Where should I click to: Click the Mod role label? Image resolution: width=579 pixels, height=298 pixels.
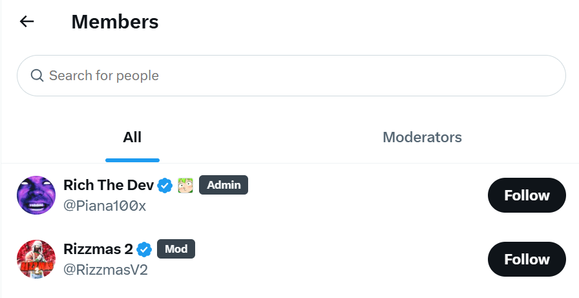(x=176, y=249)
